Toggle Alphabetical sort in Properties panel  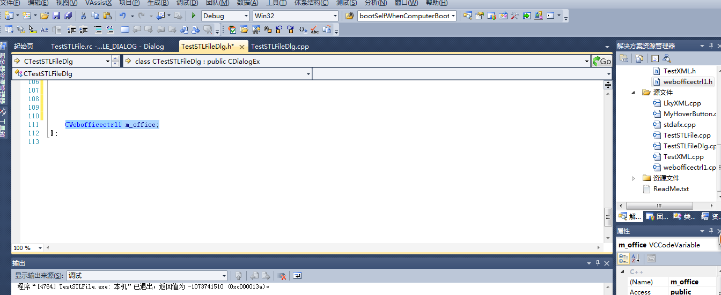[x=636, y=259]
